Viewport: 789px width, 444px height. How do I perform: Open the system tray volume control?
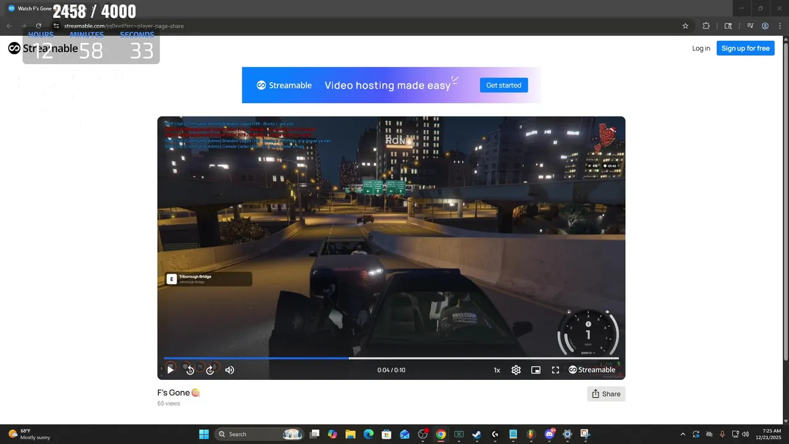click(746, 434)
